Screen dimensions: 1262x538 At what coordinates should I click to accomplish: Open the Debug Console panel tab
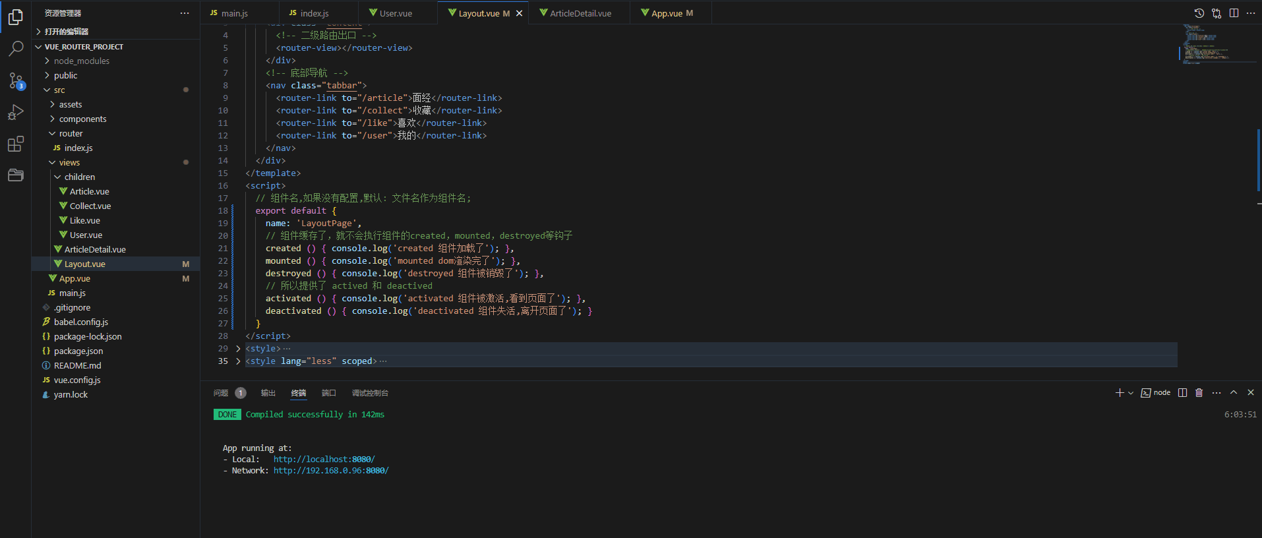click(370, 393)
